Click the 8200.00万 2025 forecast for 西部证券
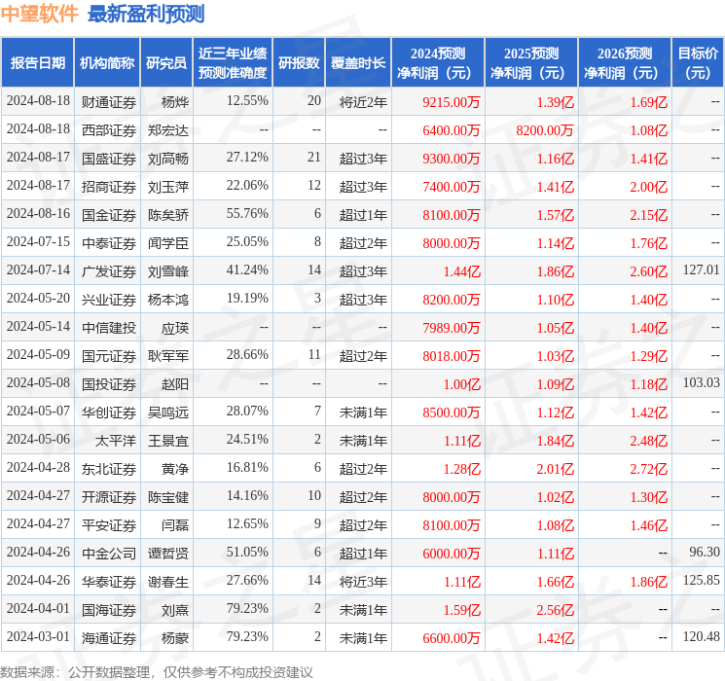 click(x=545, y=130)
